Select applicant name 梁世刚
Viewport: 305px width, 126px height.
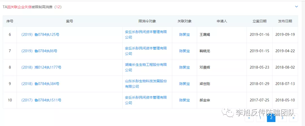(205, 84)
